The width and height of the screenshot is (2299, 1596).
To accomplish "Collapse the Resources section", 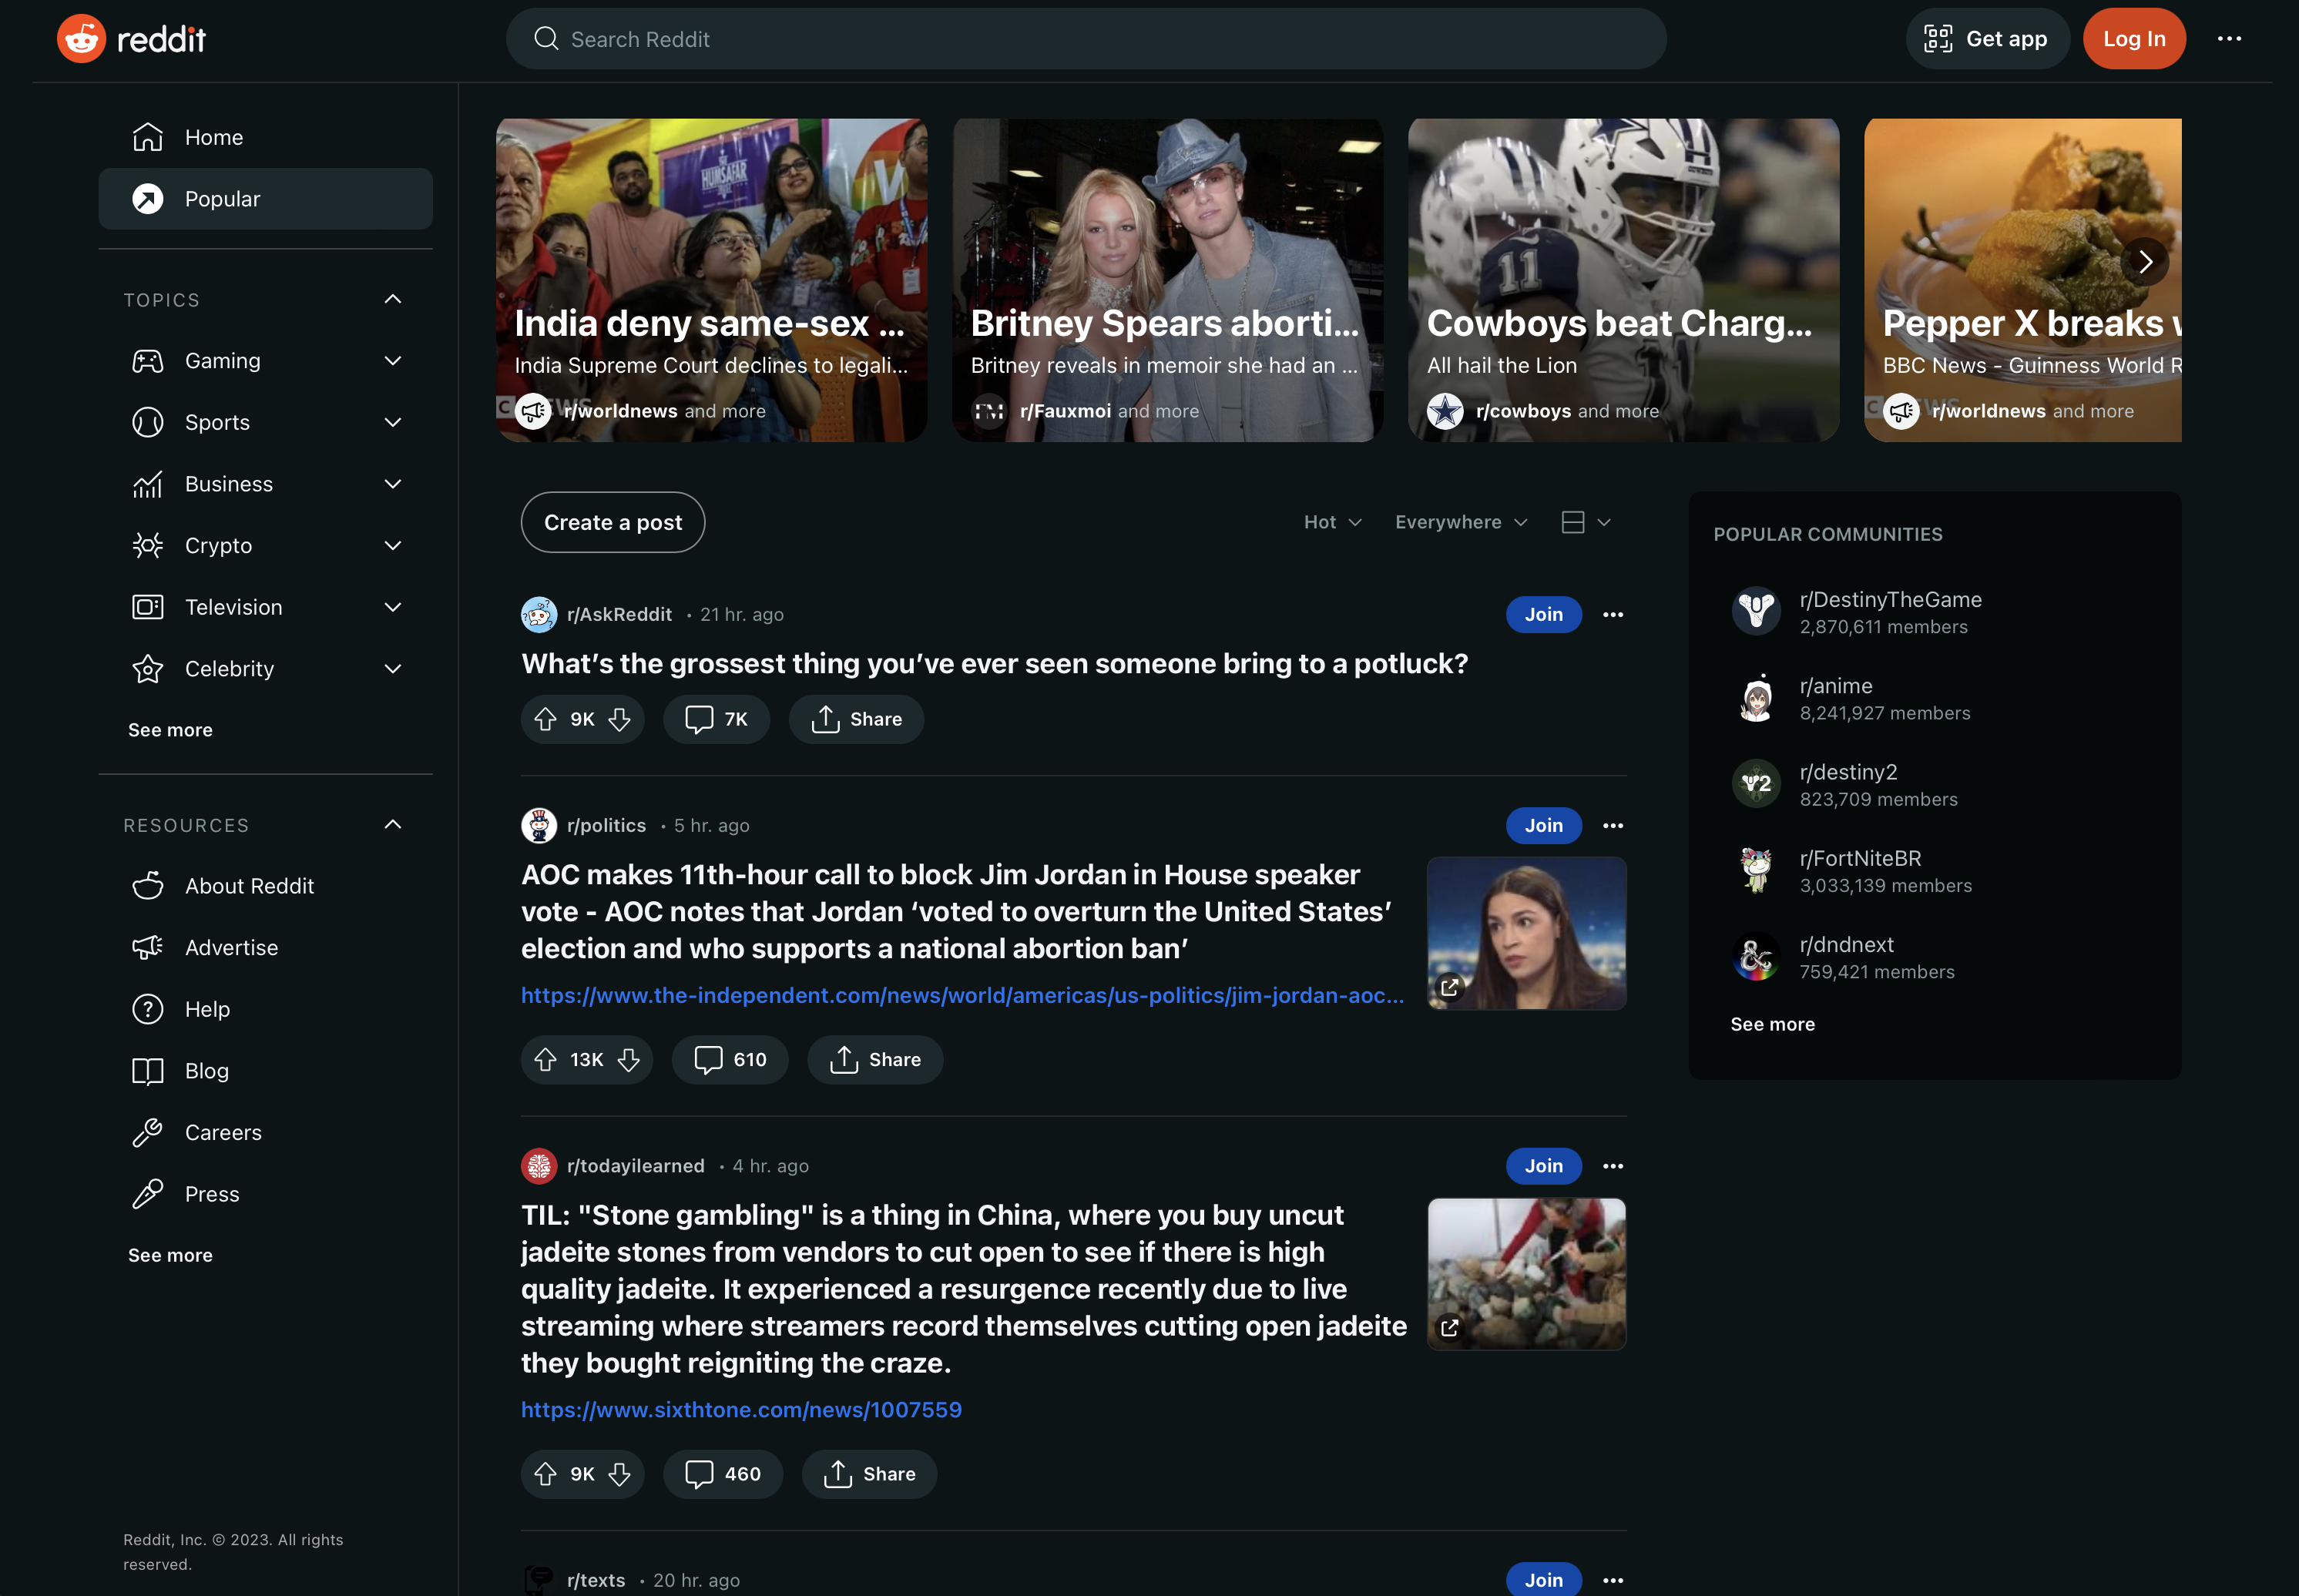I will coord(393,825).
